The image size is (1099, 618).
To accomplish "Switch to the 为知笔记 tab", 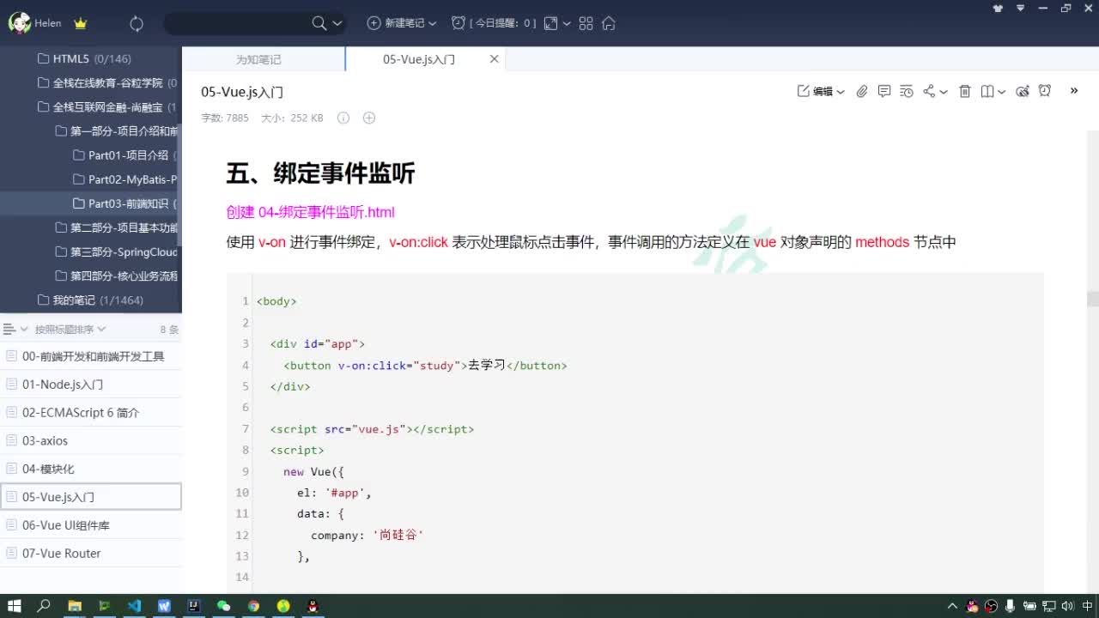I will point(258,59).
